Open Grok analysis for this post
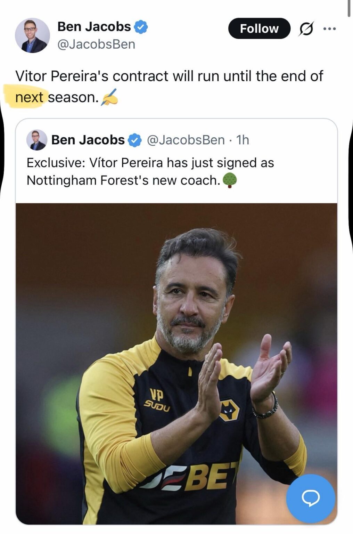The image size is (353, 534). click(307, 29)
